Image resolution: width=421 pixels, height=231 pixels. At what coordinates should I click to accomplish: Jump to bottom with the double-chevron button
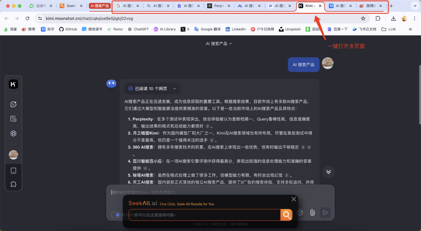[328, 172]
